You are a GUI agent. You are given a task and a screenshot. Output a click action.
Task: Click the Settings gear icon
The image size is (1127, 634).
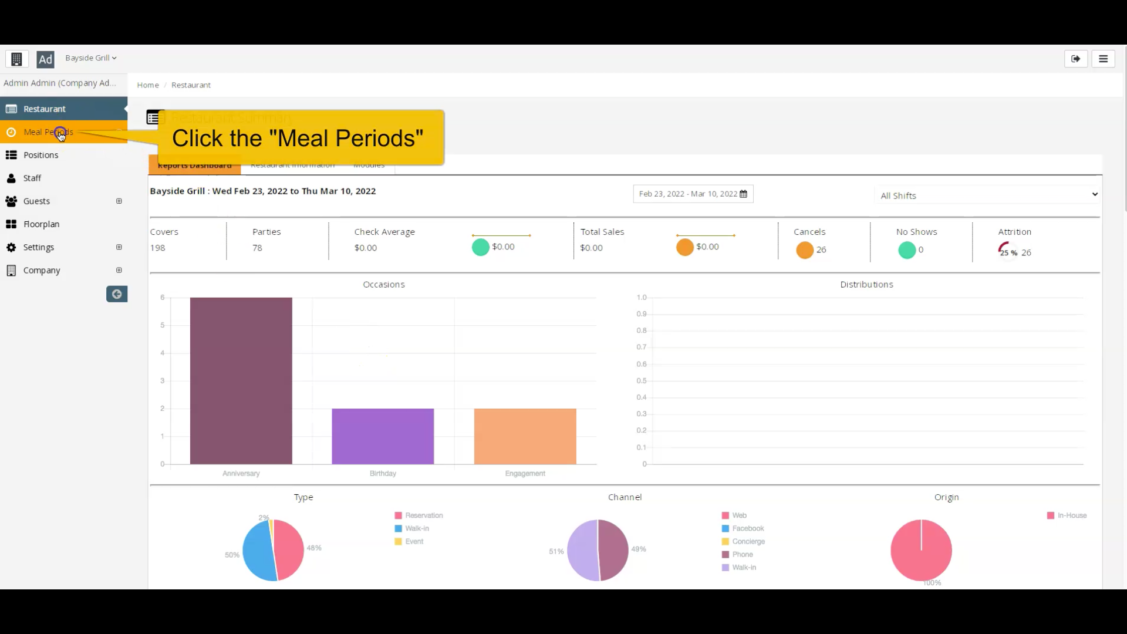(11, 247)
